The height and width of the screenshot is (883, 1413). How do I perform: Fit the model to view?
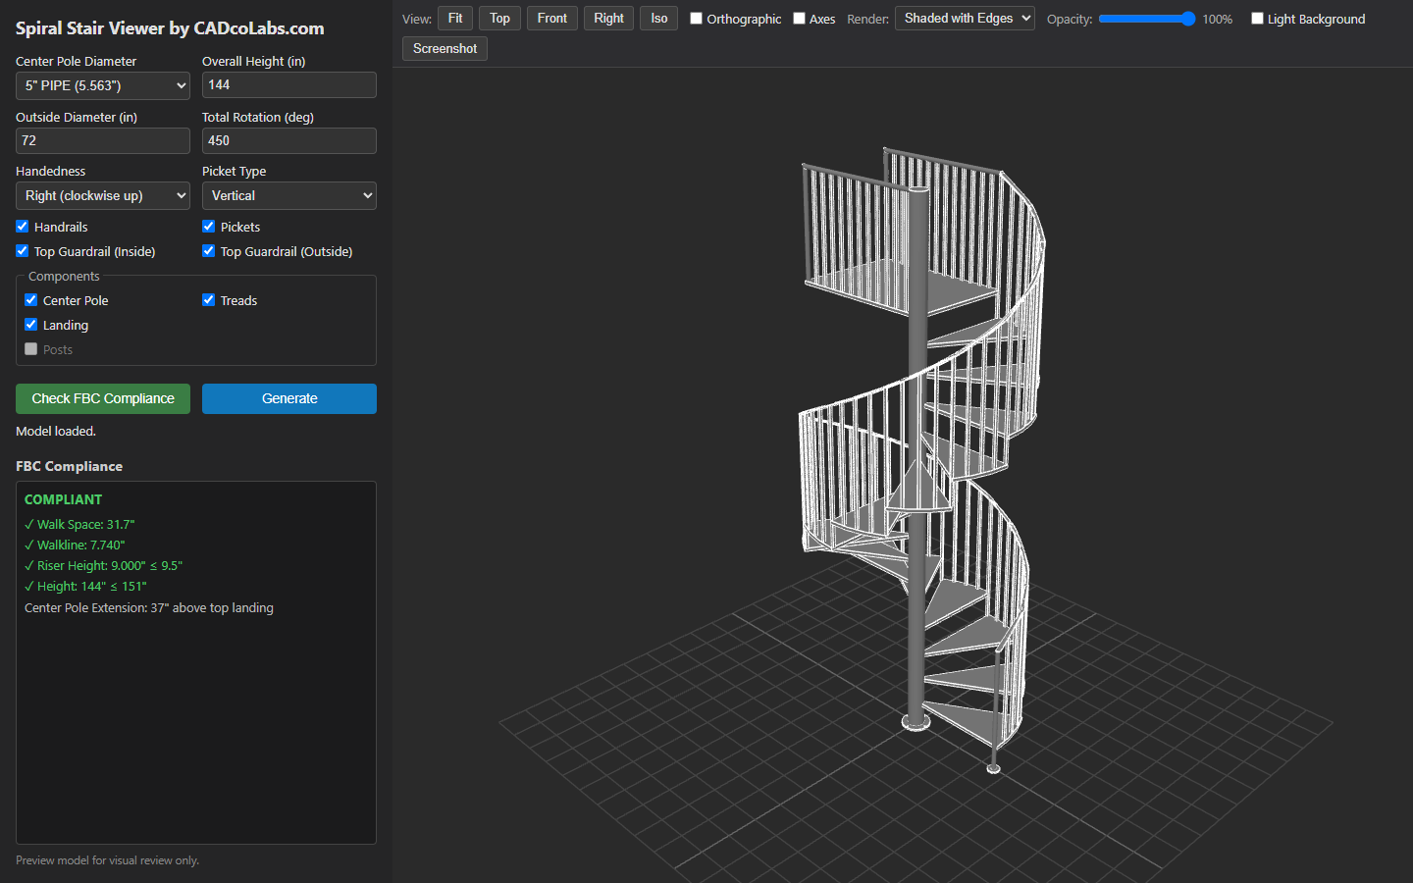455,18
